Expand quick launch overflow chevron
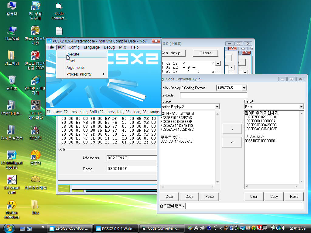 coord(43,227)
